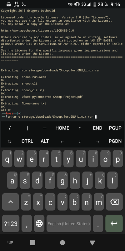Open the CPU monitor status bar icon
125x251 pixels.
(x=16, y=4)
